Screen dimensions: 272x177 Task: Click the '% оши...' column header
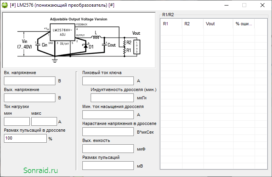tap(244, 24)
